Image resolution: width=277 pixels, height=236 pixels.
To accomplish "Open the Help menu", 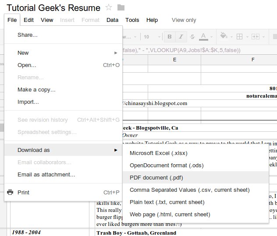I will (152, 20).
